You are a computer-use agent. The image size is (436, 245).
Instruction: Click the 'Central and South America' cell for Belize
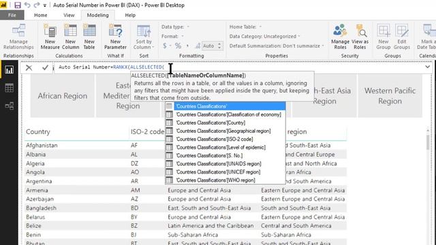[296, 226]
